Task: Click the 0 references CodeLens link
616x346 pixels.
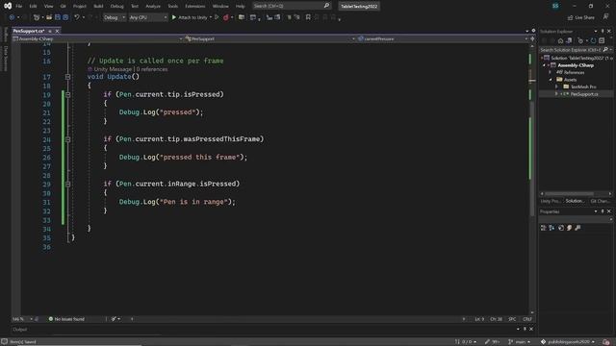Action: pyautogui.click(x=152, y=69)
